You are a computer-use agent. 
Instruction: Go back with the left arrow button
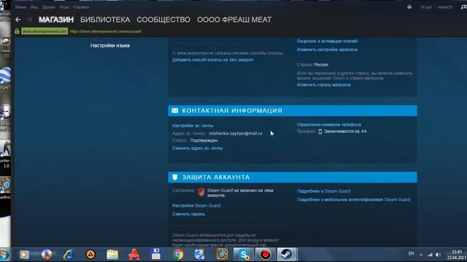(18, 20)
